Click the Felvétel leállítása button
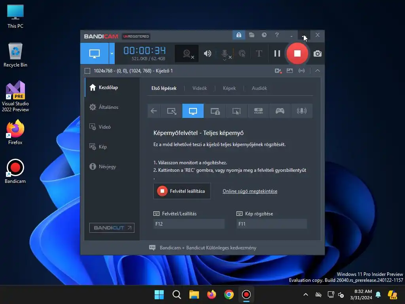Viewport: 405px width, 304px height. 182,191
